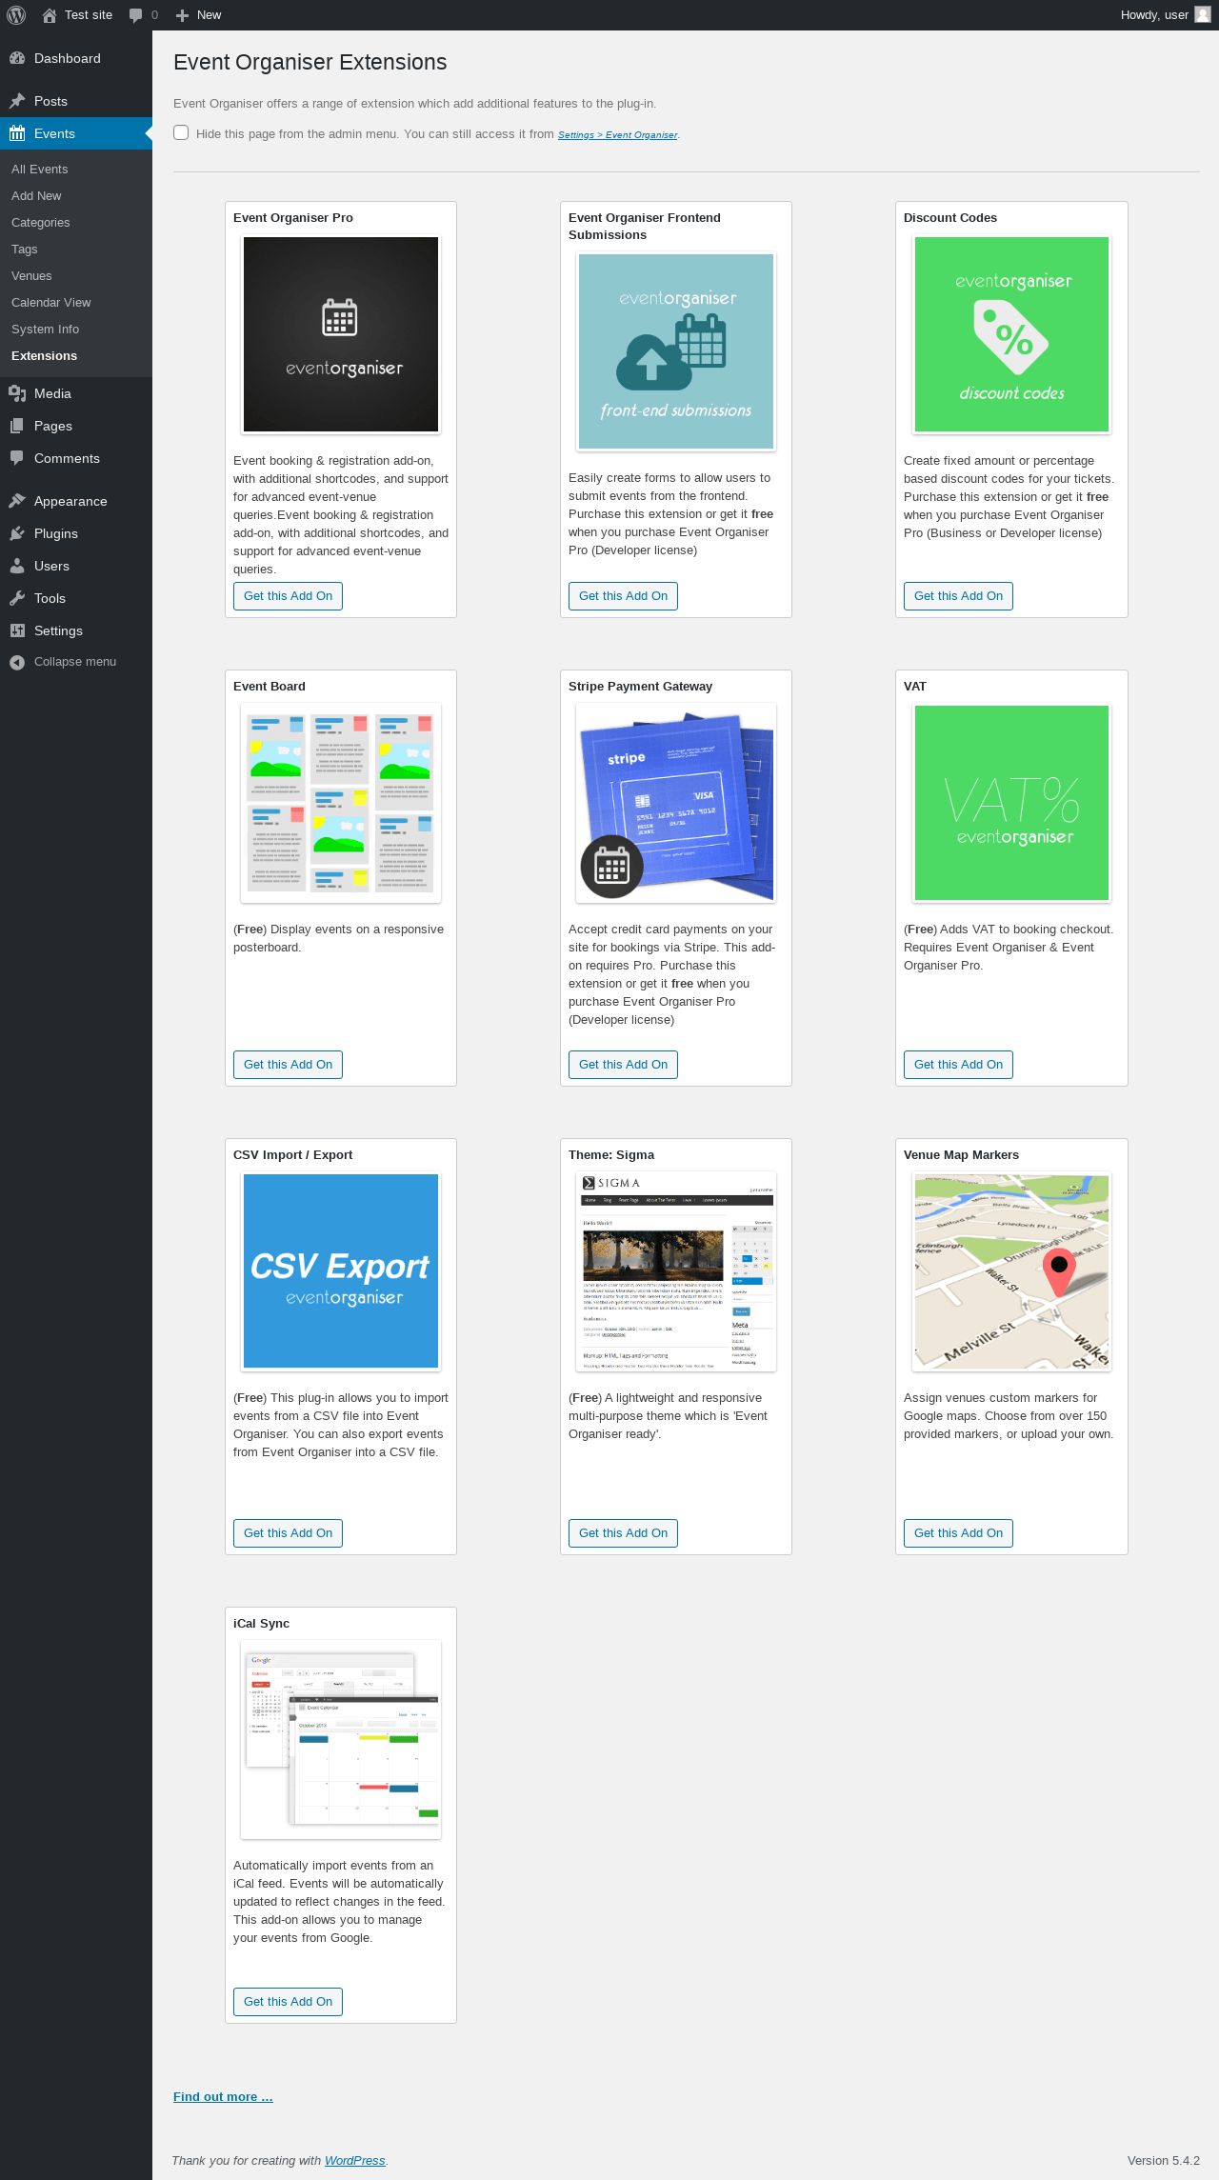The height and width of the screenshot is (2180, 1219).
Task: Click the Version 5.4.2 footer text
Action: point(1164,2161)
